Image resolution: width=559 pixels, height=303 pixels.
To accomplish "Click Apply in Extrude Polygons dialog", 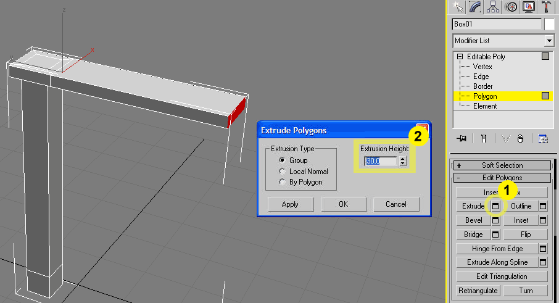I will click(291, 204).
